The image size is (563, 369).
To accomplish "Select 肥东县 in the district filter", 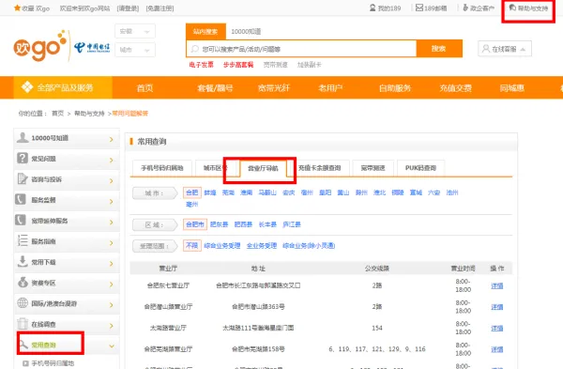I will 219,224.
